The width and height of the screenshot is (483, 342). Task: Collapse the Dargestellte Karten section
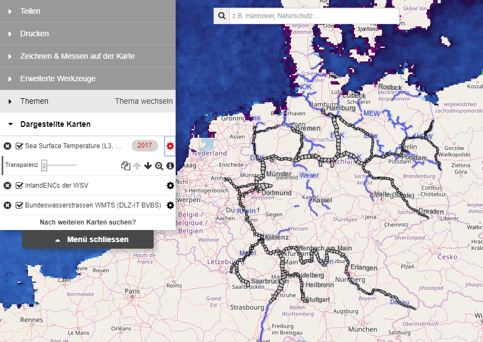pyautogui.click(x=55, y=124)
